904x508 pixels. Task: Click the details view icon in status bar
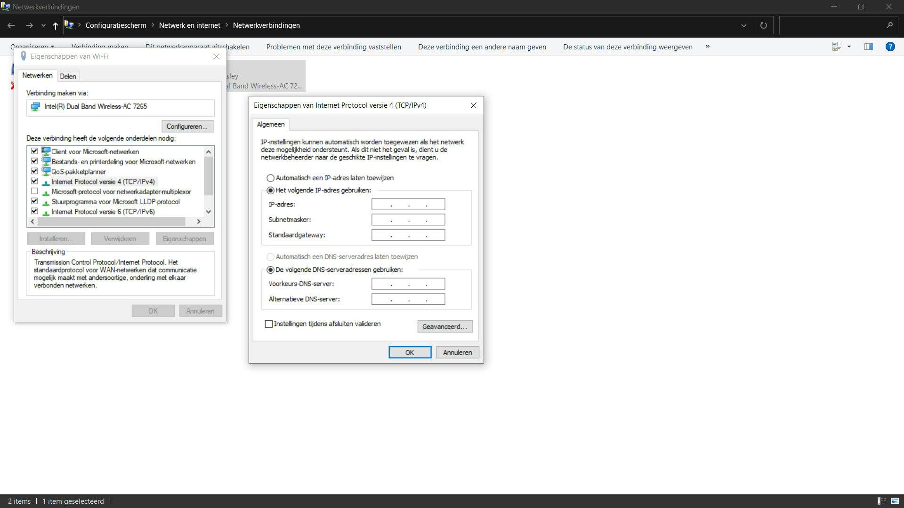pos(881,501)
